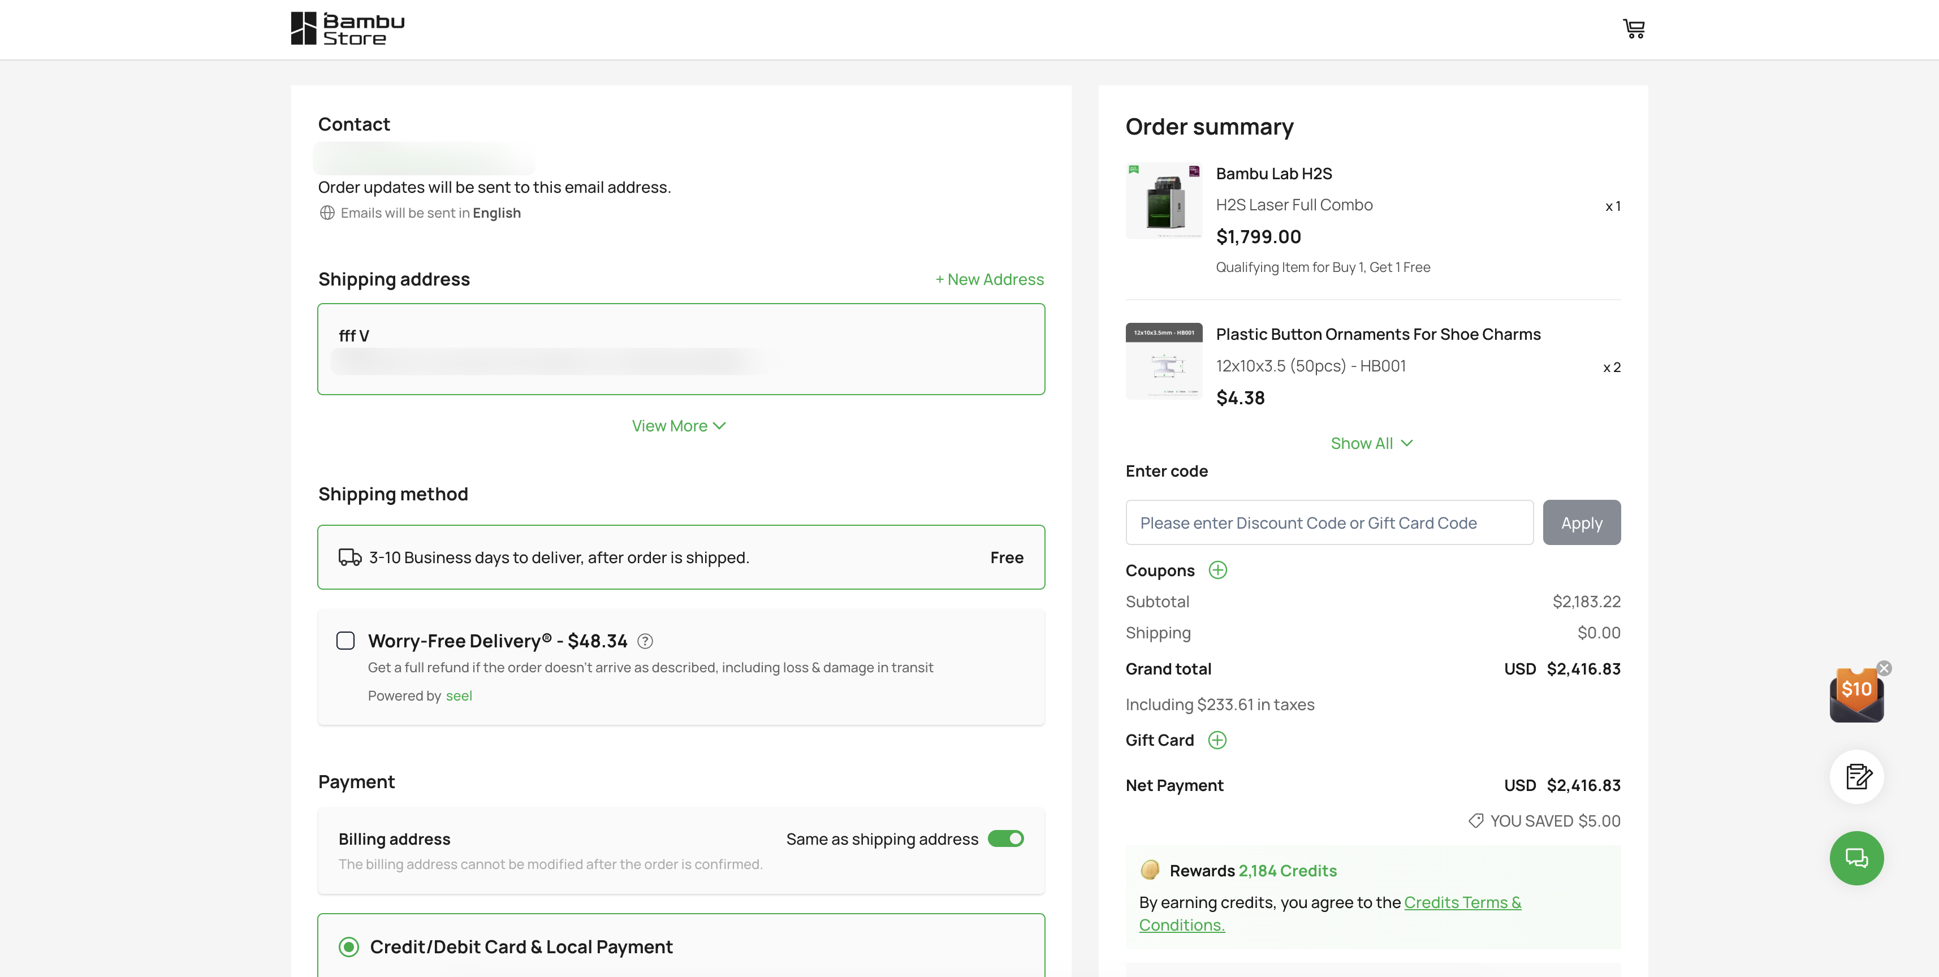Select Credit/Debit Card & Local Payment
The image size is (1939, 977).
pos(348,947)
